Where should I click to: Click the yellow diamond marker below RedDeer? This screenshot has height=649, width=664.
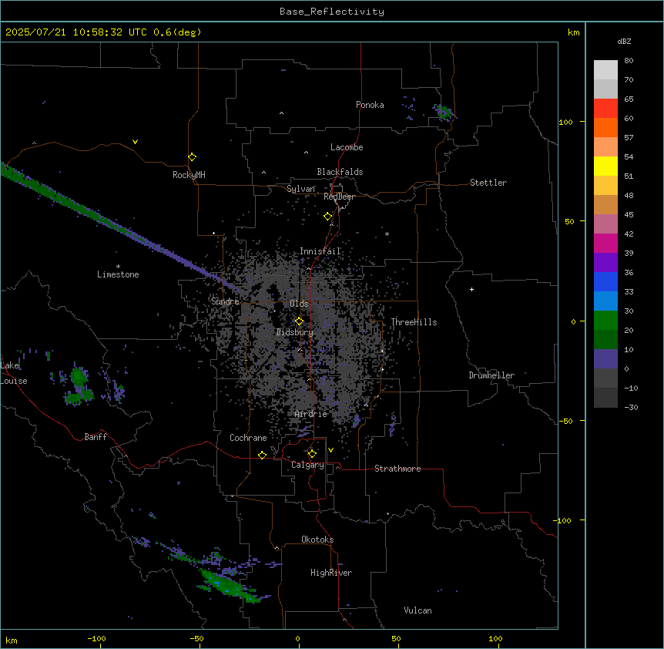[327, 217]
